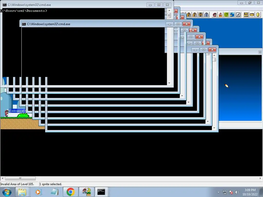Click the green bush object in level
The width and height of the screenshot is (263, 197).
point(23,115)
